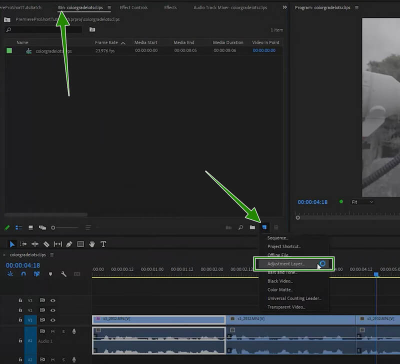The image size is (400, 364).
Task: Open timeline wrench settings
Action: coord(64,274)
